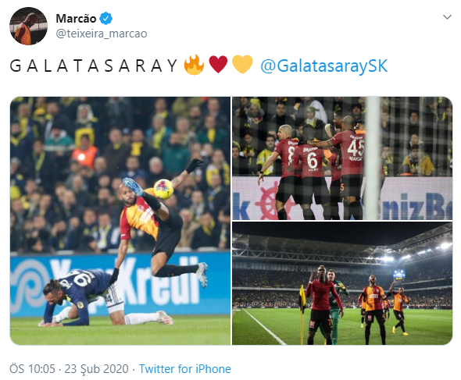Select the G A L A T A S A R A Y text
Screen dimensions: 461x380
click(94, 66)
